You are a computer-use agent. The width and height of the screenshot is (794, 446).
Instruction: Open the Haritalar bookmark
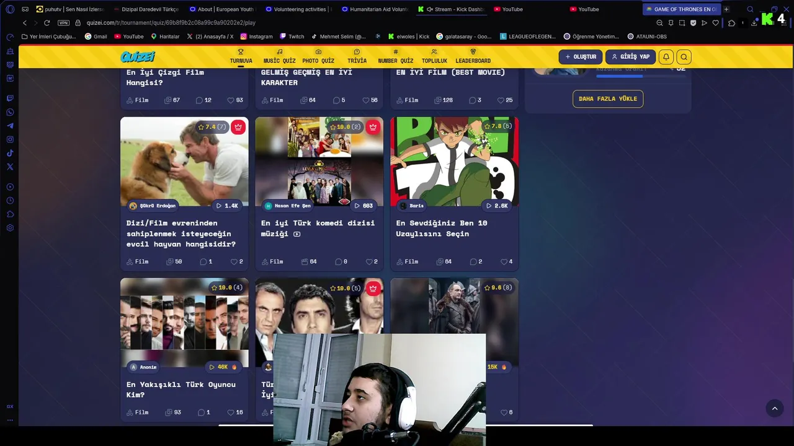pyautogui.click(x=165, y=37)
